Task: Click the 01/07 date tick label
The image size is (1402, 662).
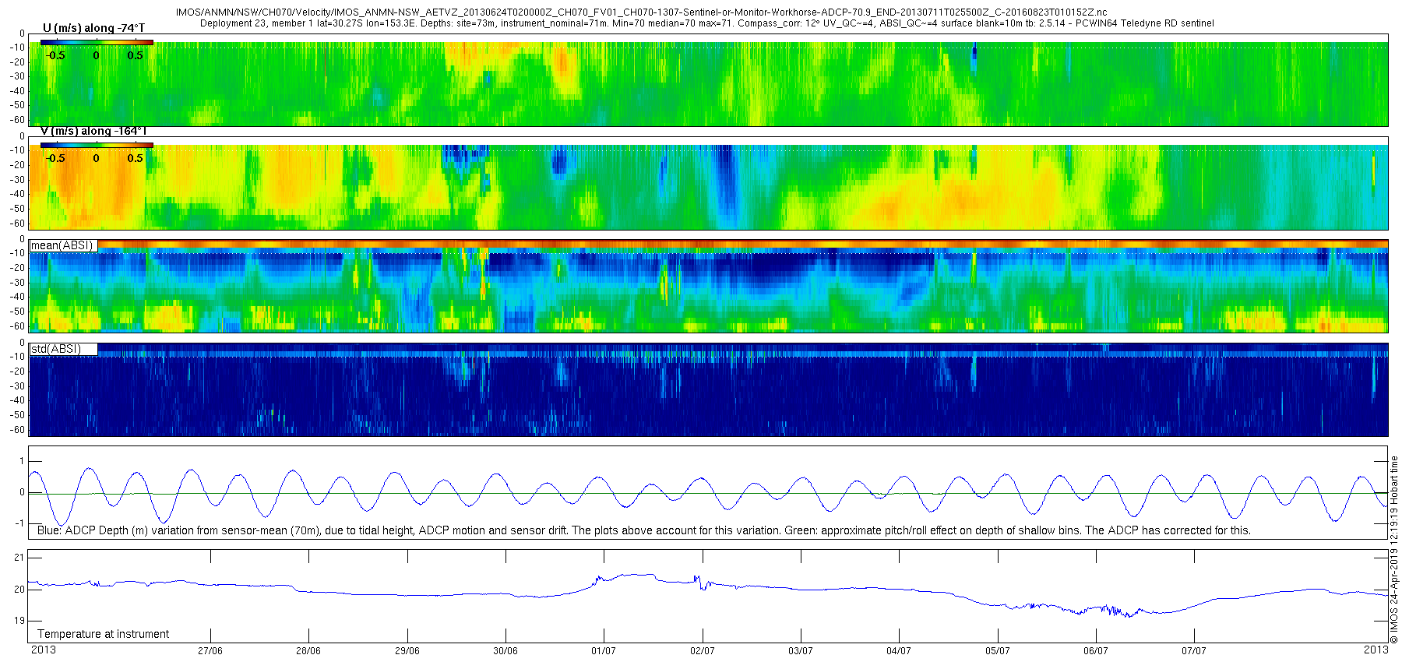Action: [x=604, y=651]
